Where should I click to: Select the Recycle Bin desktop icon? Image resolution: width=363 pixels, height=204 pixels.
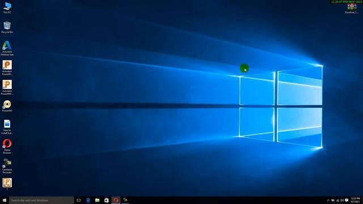[x=7, y=27]
